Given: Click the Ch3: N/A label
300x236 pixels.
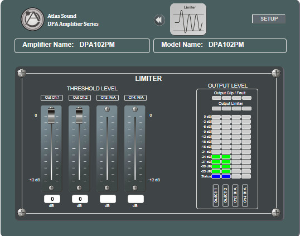Looking at the screenshot, I should [108, 98].
